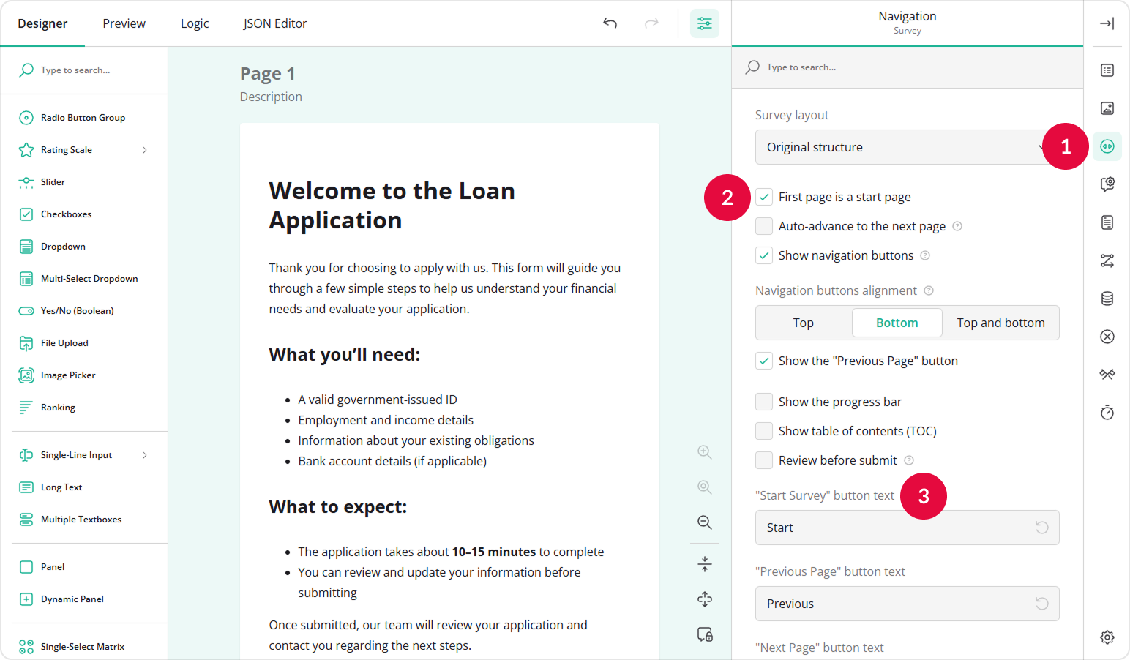Open the Timer settings panel icon
1130x660 pixels.
coord(1107,412)
